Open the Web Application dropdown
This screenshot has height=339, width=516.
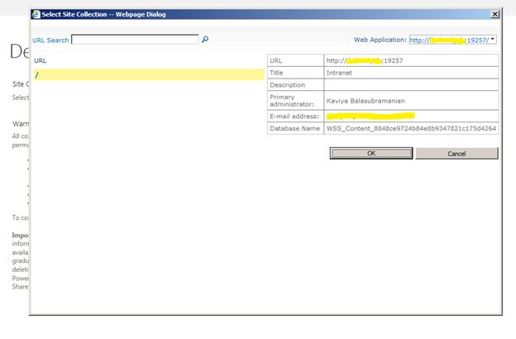point(493,39)
